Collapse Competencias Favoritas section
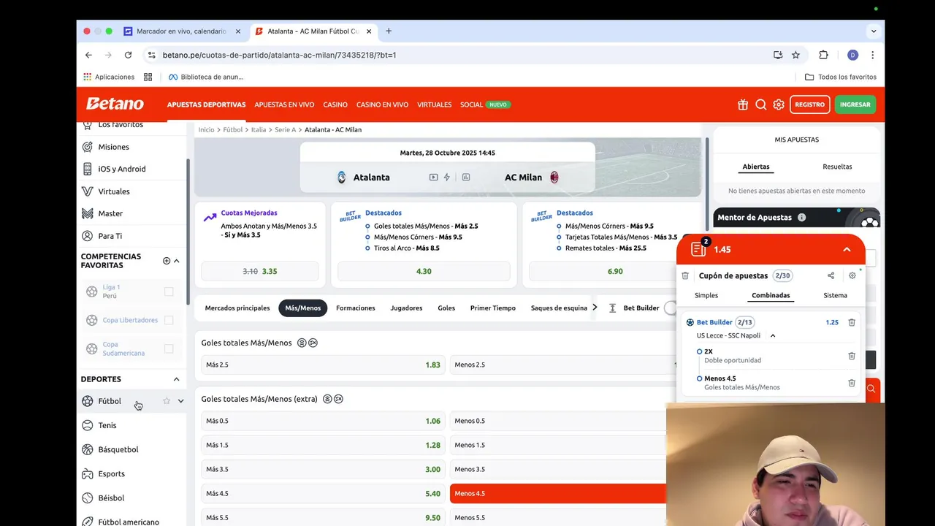 177,261
